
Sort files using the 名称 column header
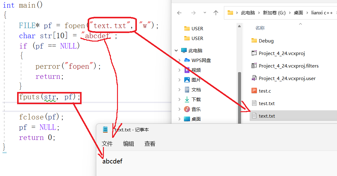[260, 28]
